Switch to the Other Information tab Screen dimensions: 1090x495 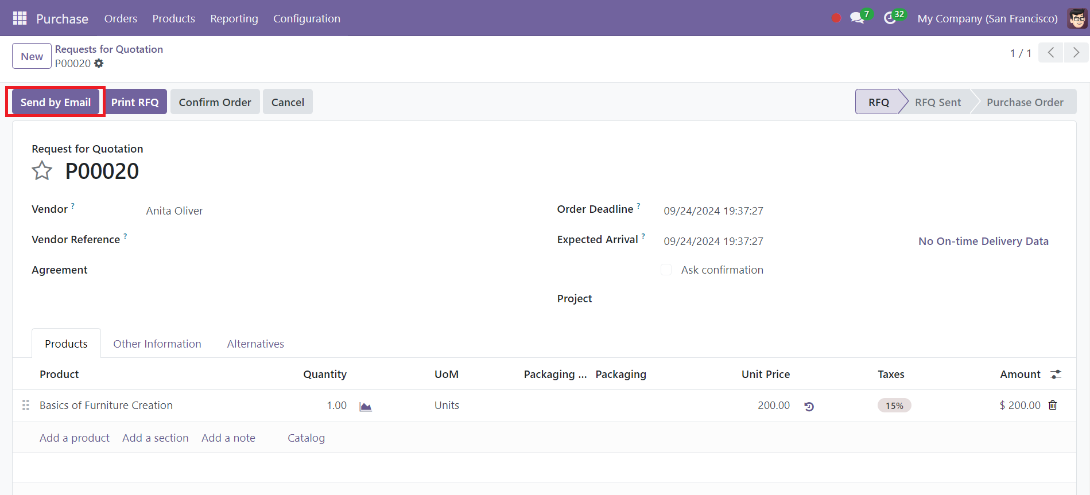coord(157,344)
